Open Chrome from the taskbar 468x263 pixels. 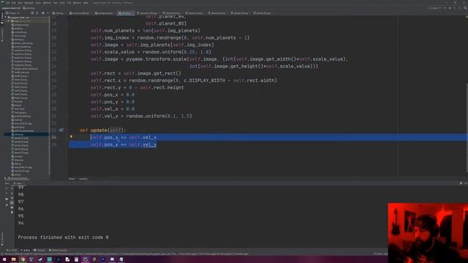coord(23,259)
